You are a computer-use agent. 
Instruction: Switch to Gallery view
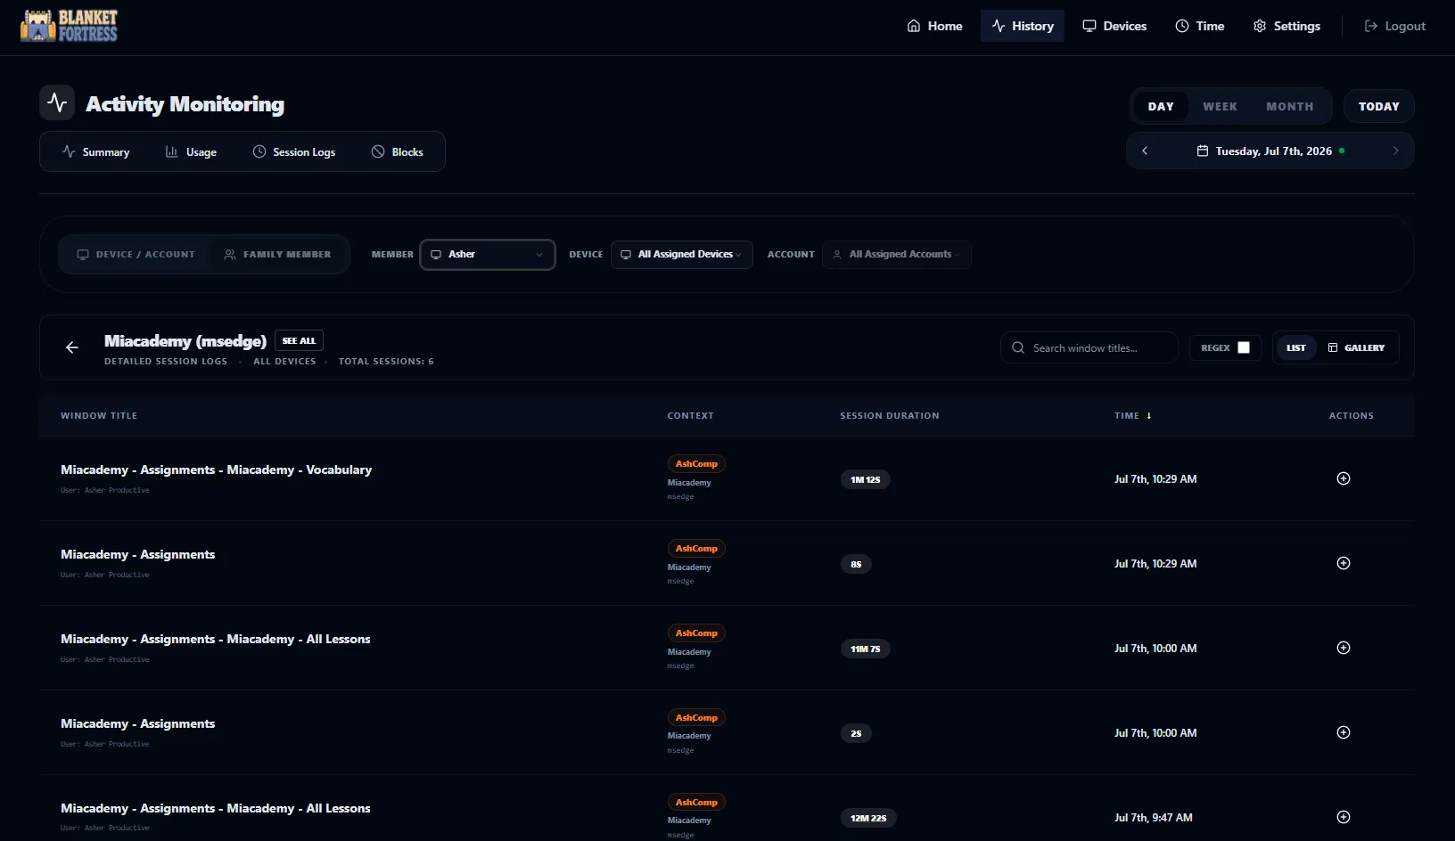[x=1356, y=347]
